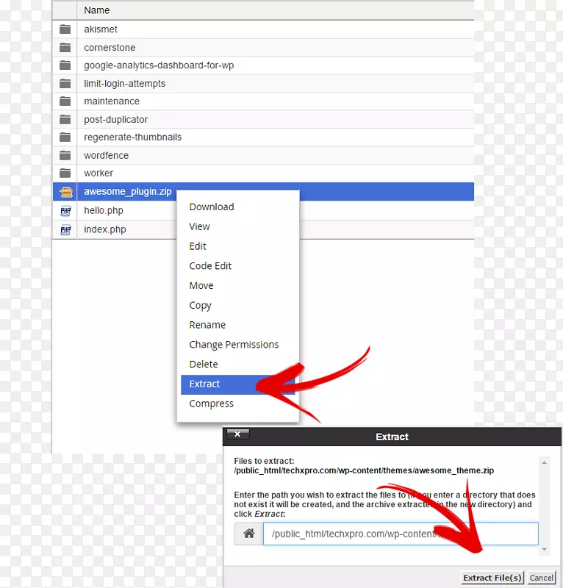The height and width of the screenshot is (588, 563).
Task: Cancel the Extract dialog
Action: pyautogui.click(x=541, y=578)
